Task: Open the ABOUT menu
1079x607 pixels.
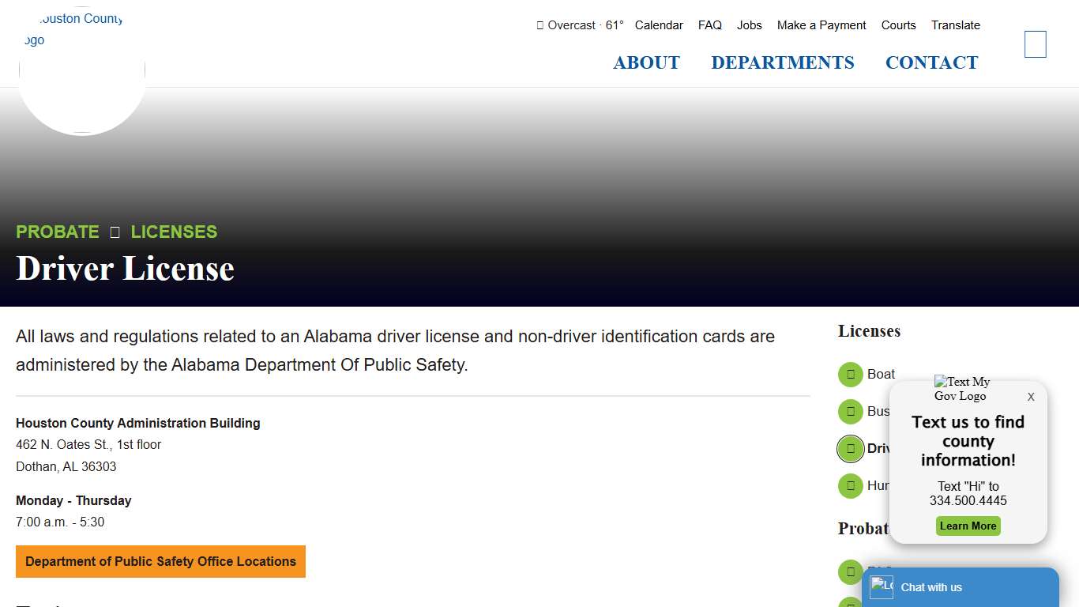Action: (646, 63)
